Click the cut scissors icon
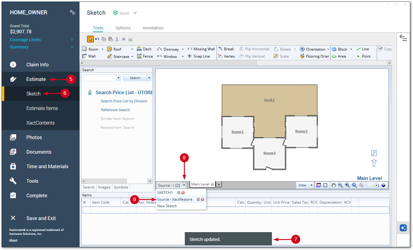 (117, 39)
